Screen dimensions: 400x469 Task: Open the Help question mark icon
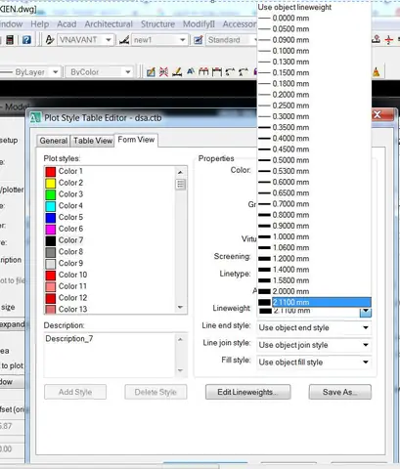26,40
